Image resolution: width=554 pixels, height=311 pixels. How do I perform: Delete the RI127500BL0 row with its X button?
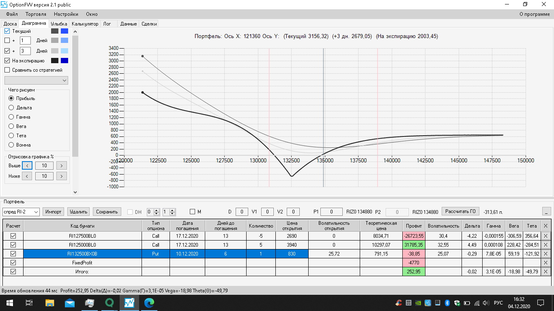pyautogui.click(x=545, y=236)
